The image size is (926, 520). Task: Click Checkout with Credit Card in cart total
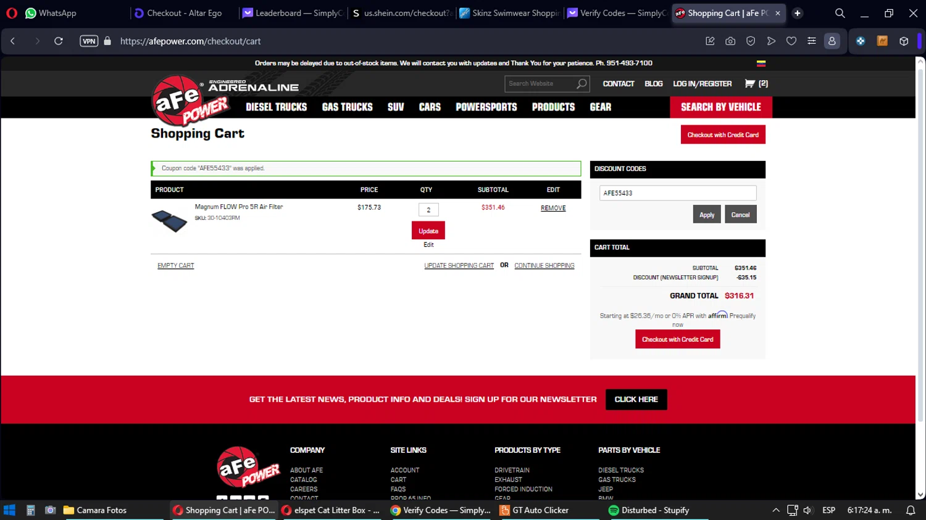(678, 339)
